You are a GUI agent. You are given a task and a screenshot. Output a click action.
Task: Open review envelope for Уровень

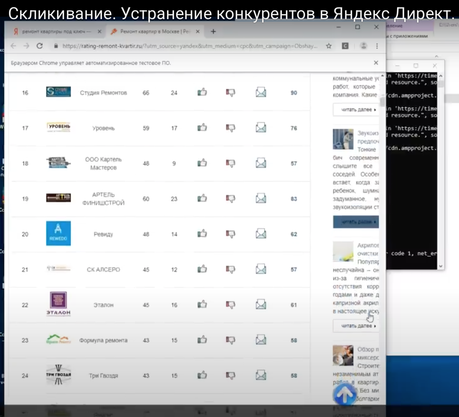tap(261, 128)
